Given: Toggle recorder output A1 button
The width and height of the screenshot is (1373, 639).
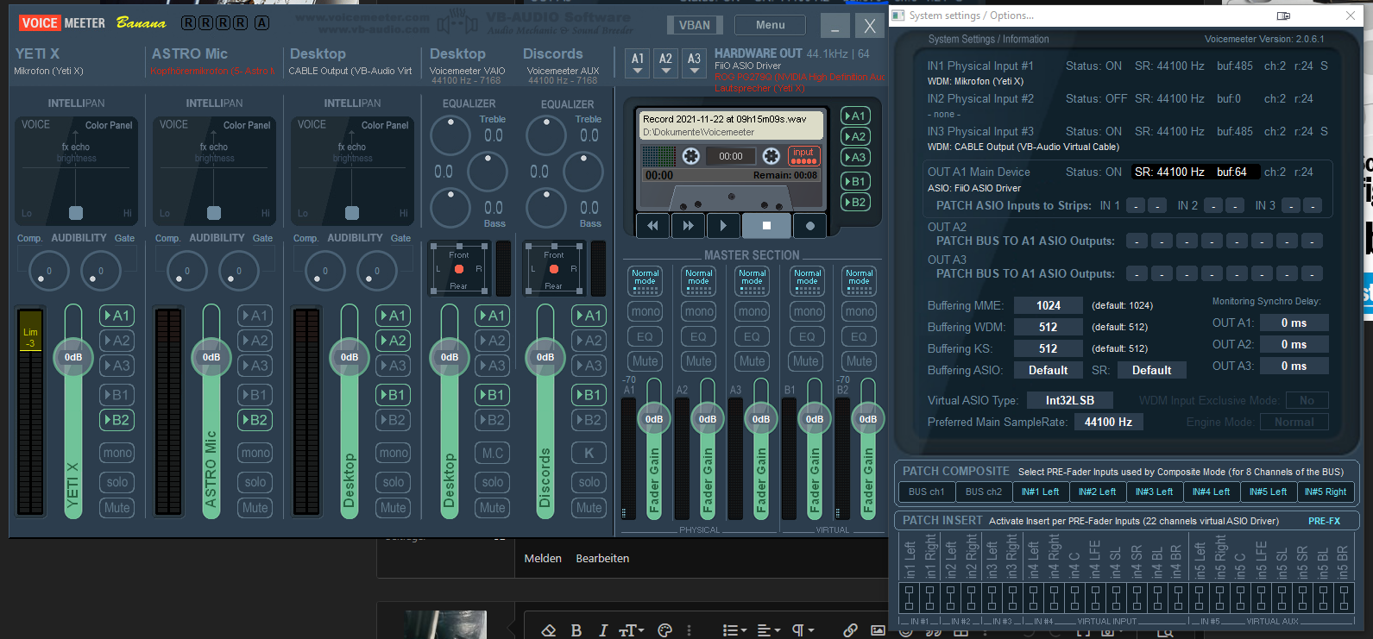Looking at the screenshot, I should point(854,116).
